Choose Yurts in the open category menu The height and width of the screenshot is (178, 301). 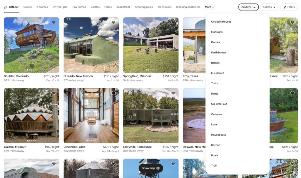click(x=215, y=83)
